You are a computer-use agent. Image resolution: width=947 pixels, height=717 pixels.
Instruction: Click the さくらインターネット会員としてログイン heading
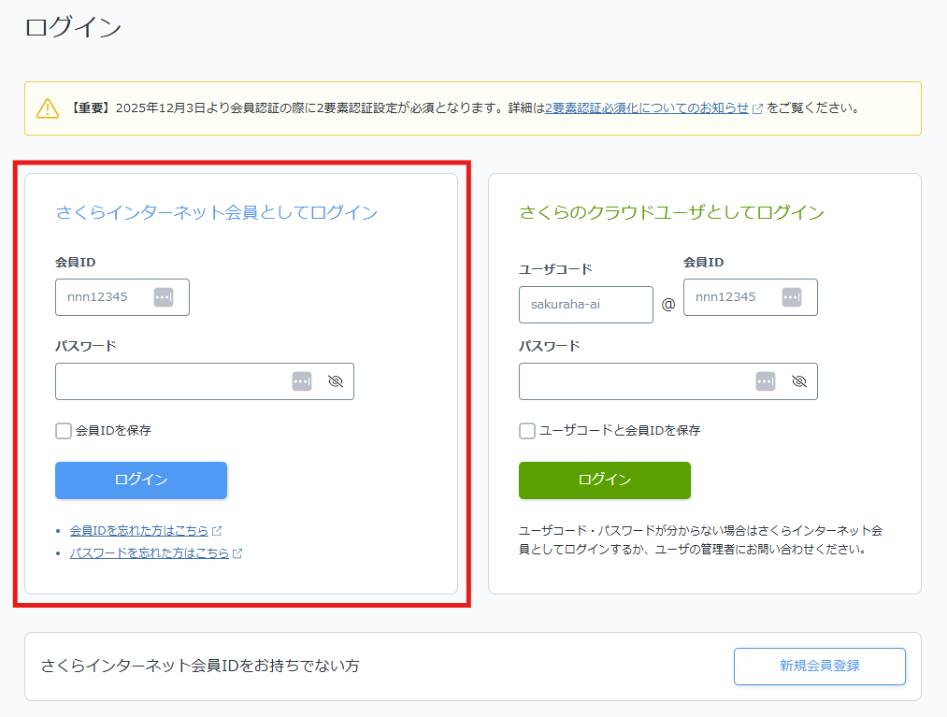point(216,212)
